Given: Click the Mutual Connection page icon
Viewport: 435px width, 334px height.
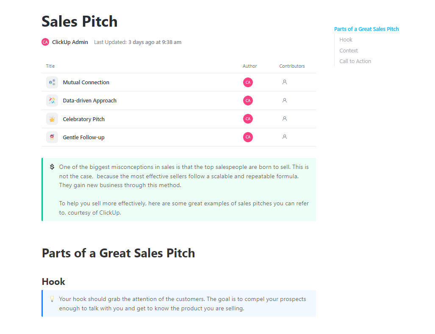Looking at the screenshot, I should (x=52, y=82).
